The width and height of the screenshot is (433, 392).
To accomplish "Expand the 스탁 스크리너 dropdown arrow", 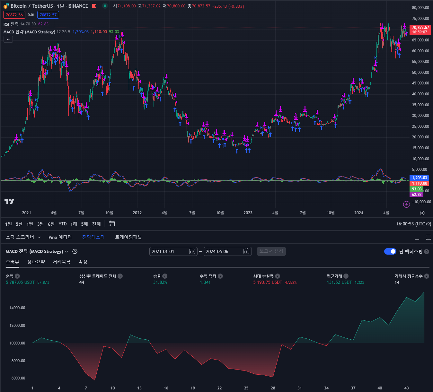I will tap(39, 237).
